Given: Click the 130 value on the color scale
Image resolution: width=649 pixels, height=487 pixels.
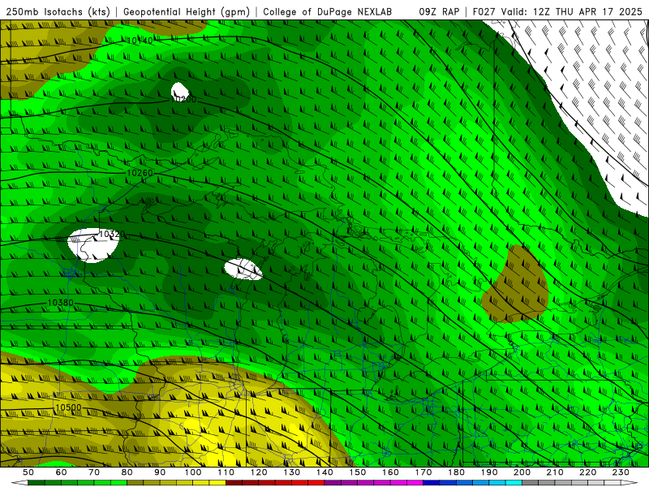Looking at the screenshot, I should (x=292, y=472).
